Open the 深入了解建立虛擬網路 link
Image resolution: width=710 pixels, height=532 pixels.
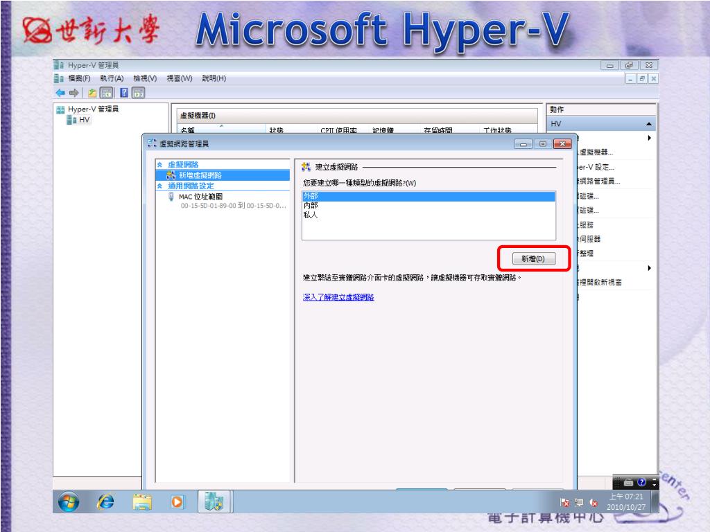coord(338,297)
